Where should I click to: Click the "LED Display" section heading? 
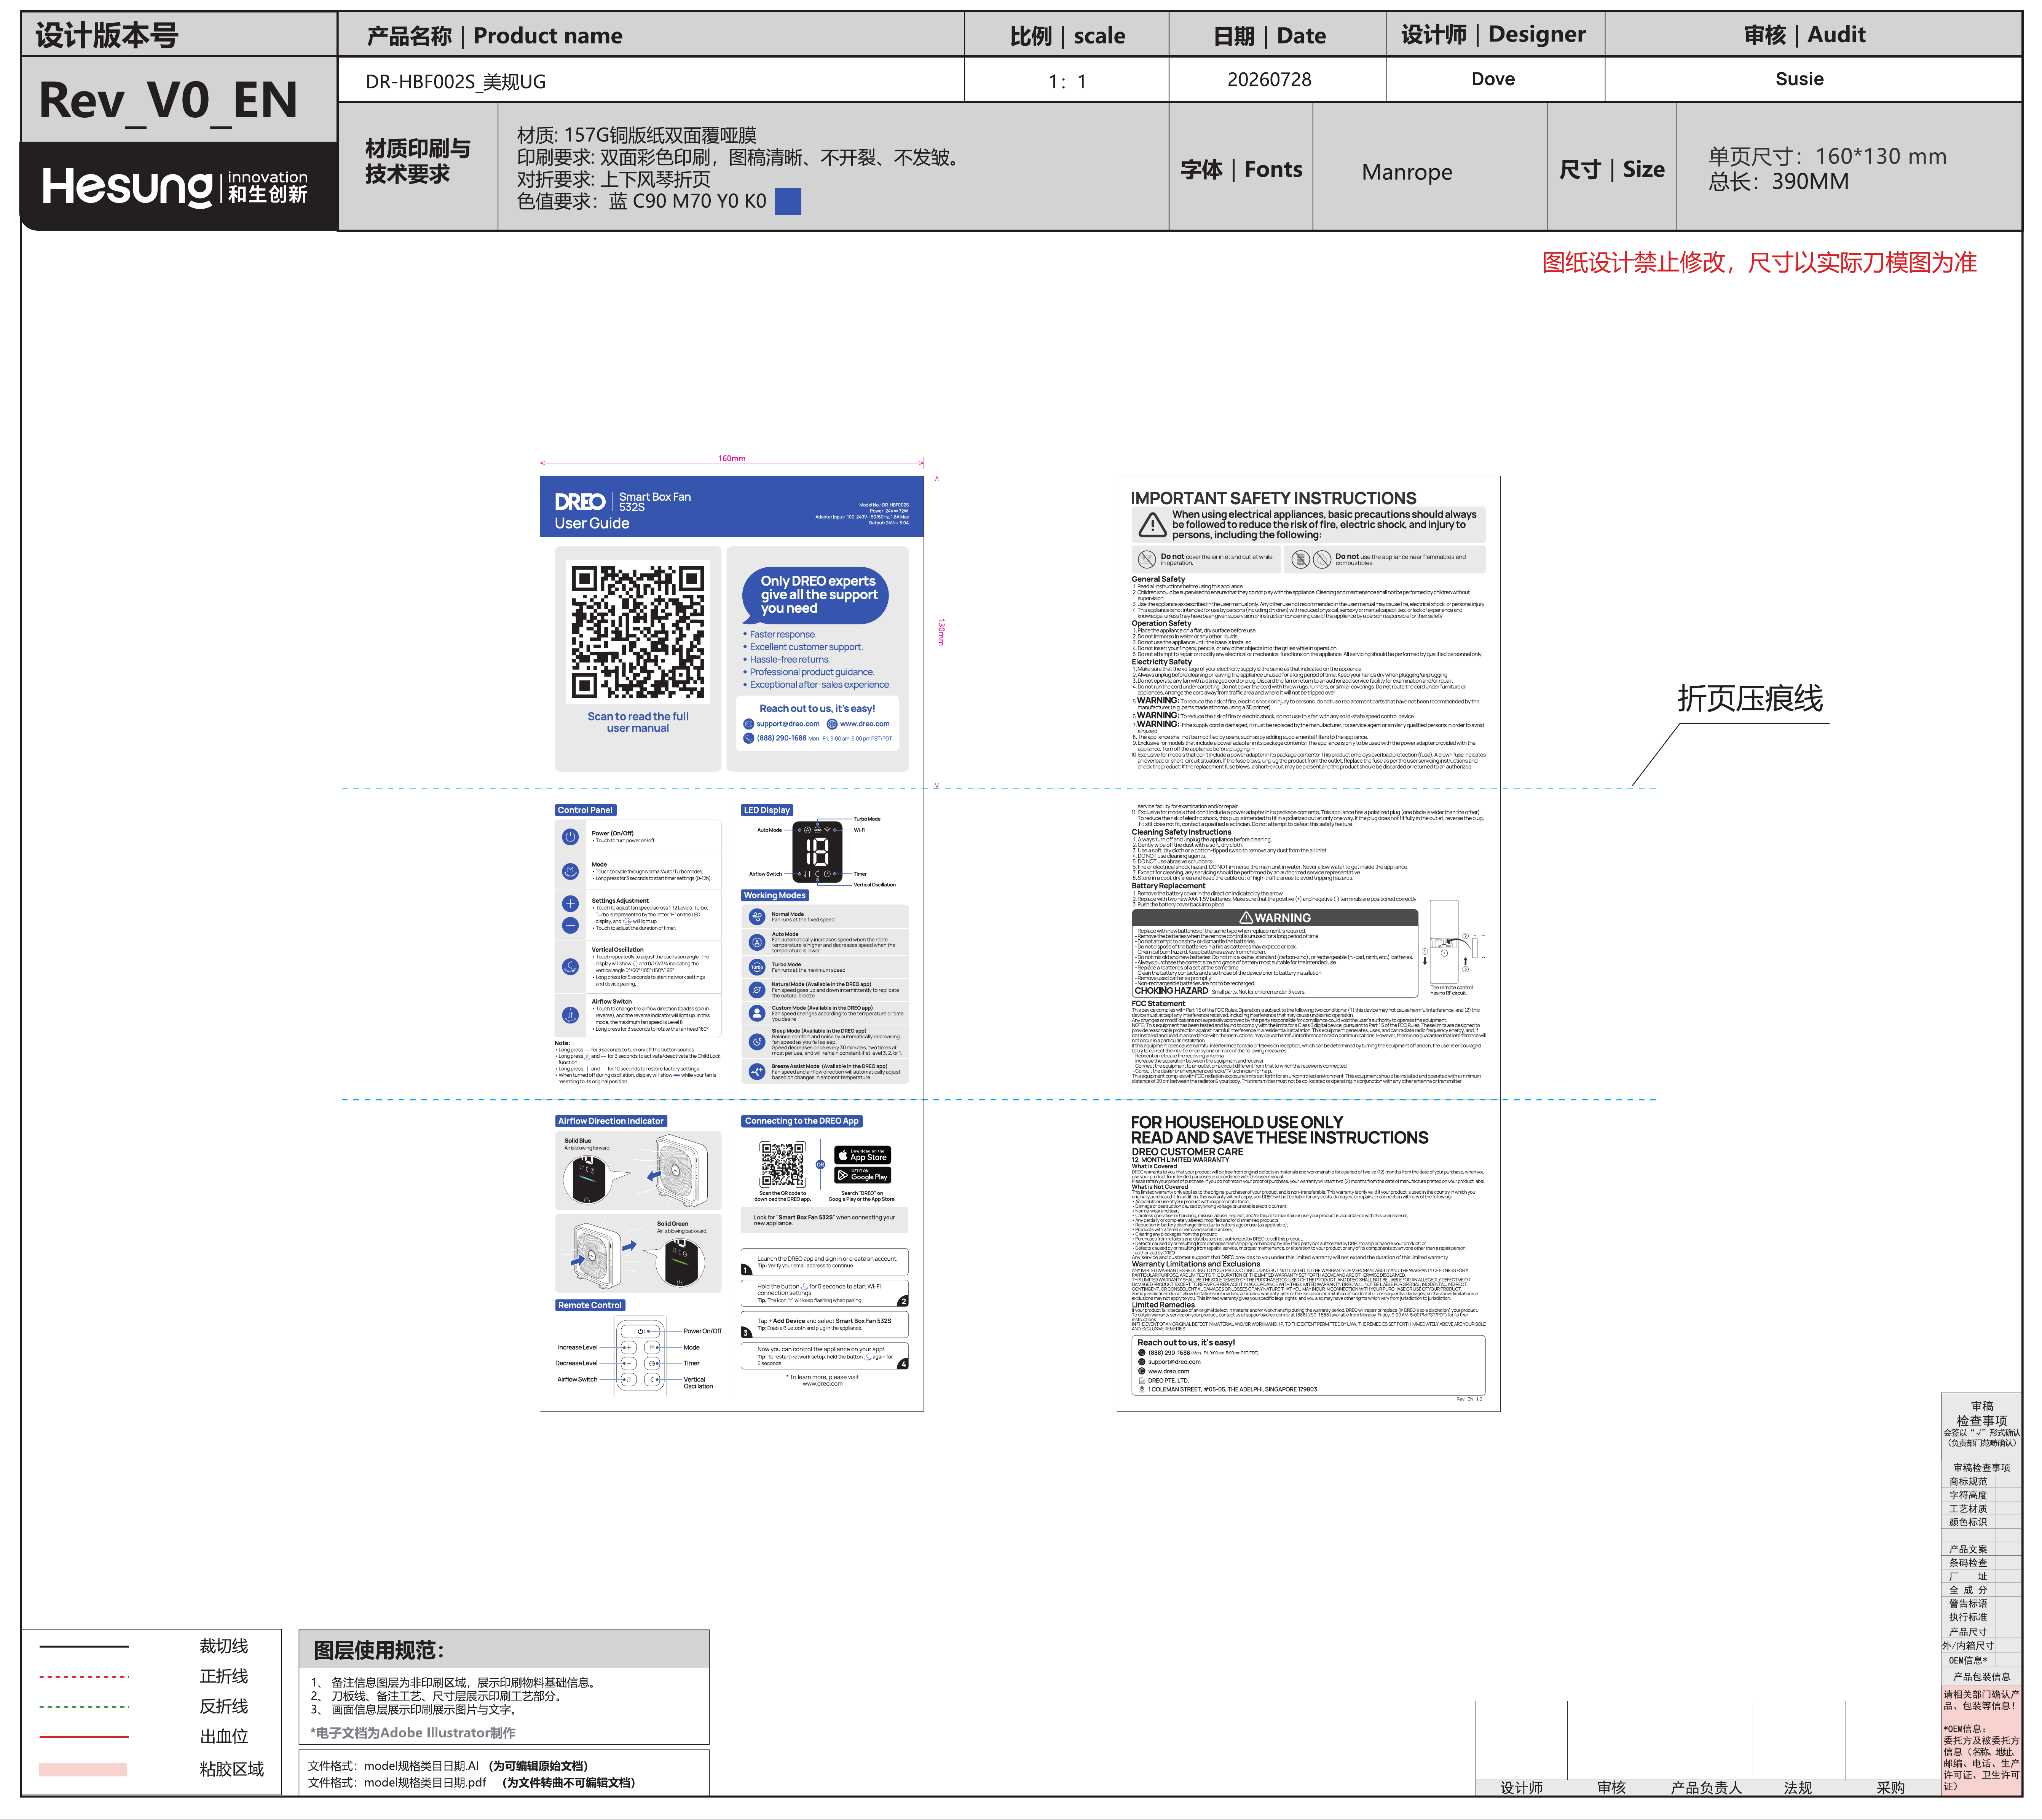pyautogui.click(x=767, y=810)
